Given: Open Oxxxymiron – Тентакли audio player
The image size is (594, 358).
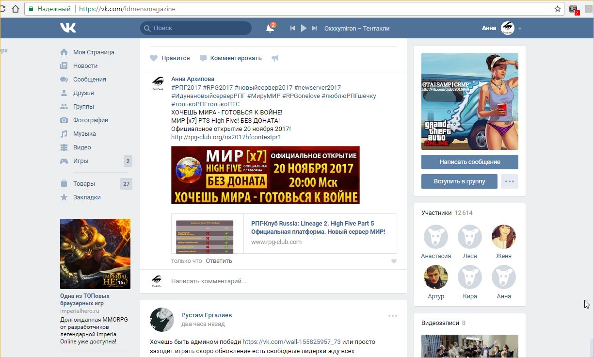Looking at the screenshot, I should point(357,29).
